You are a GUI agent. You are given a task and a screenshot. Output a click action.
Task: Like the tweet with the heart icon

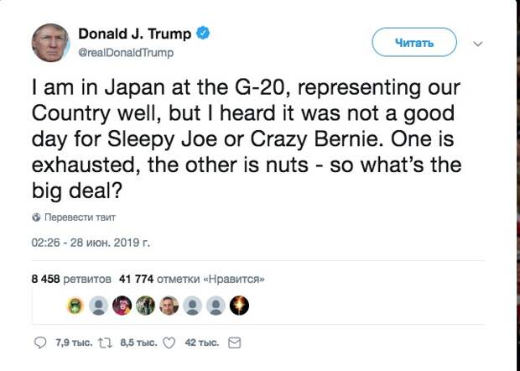(168, 342)
